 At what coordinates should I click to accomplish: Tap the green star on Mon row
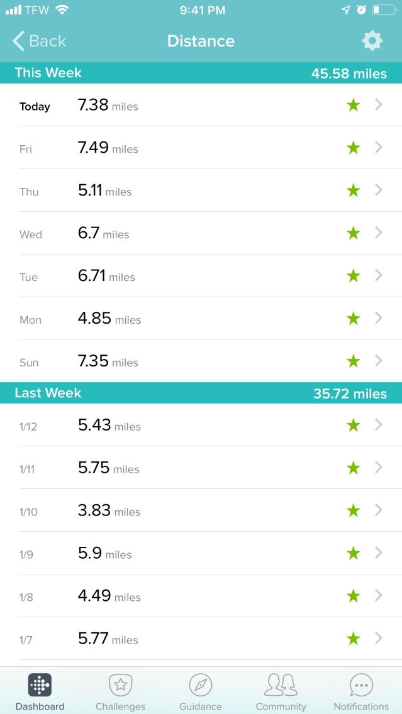point(354,319)
